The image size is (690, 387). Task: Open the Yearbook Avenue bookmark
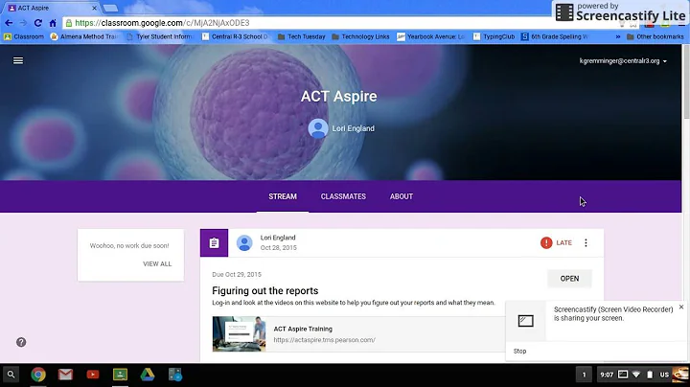click(431, 37)
